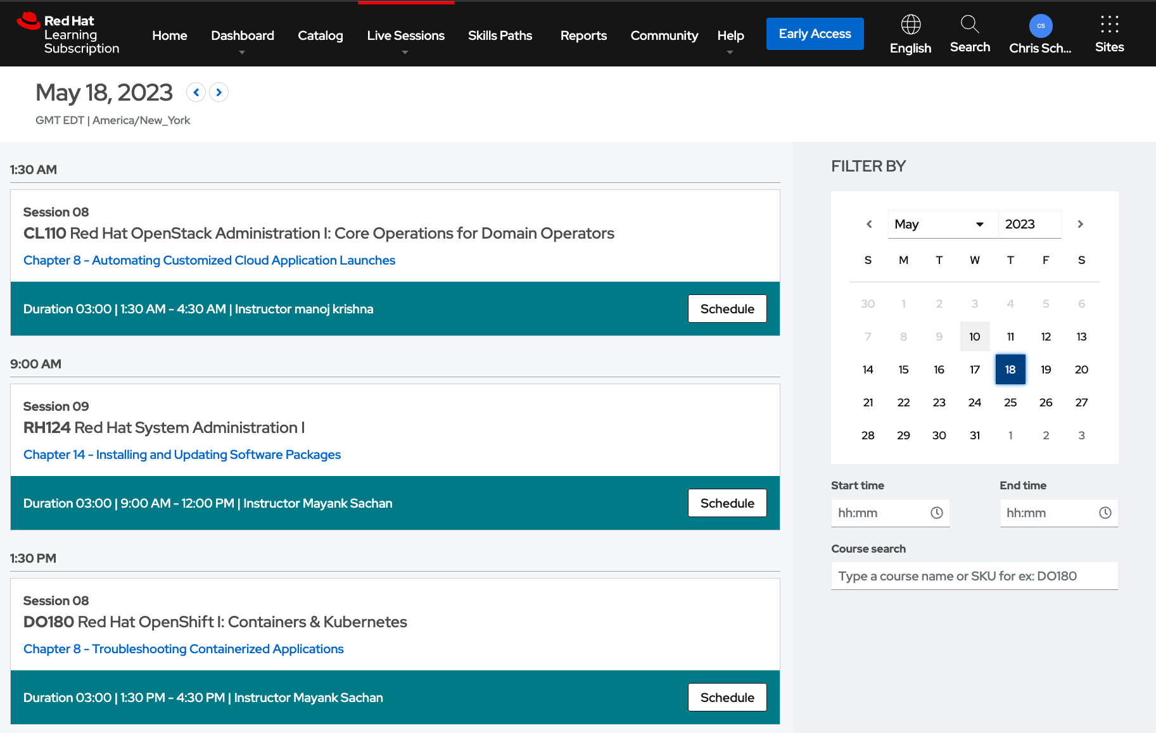Click the clock icon in Start time

(936, 513)
